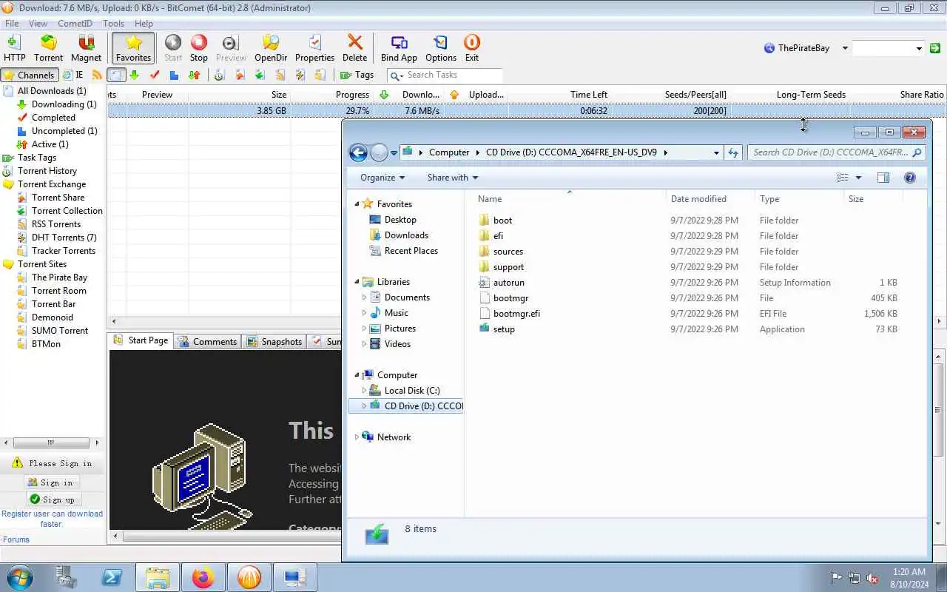Switch to the Snapshots tab

pos(274,341)
